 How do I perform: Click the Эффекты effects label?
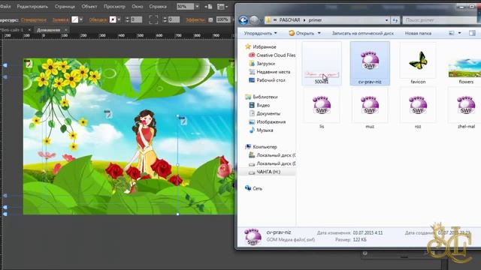(x=195, y=20)
